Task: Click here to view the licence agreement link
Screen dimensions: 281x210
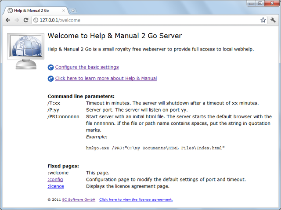Action: coord(136,199)
